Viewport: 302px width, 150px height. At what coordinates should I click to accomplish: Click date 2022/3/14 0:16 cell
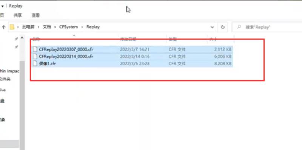click(135, 57)
